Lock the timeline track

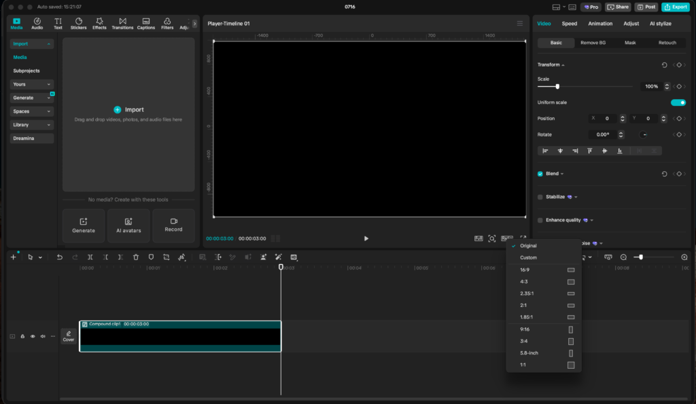tap(22, 337)
